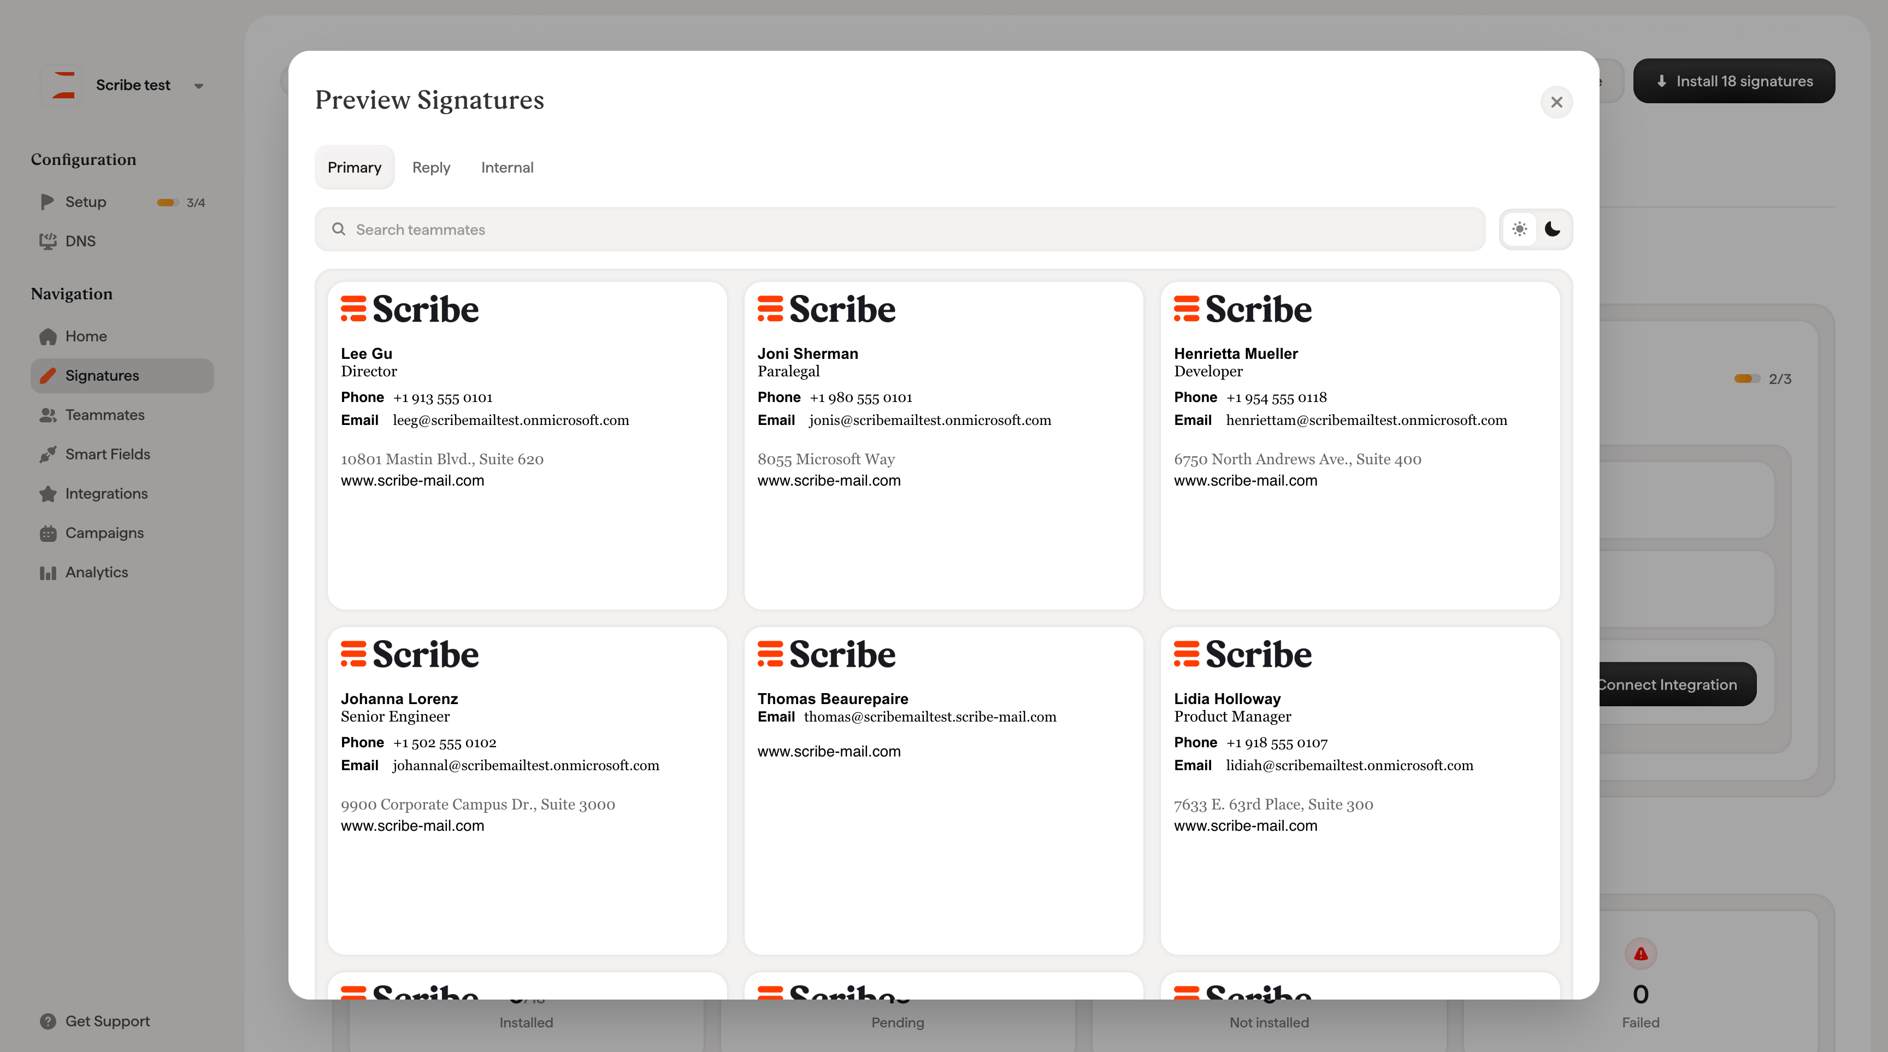1888x1052 pixels.
Task: Open Teammates in navigation
Action: 122,415
